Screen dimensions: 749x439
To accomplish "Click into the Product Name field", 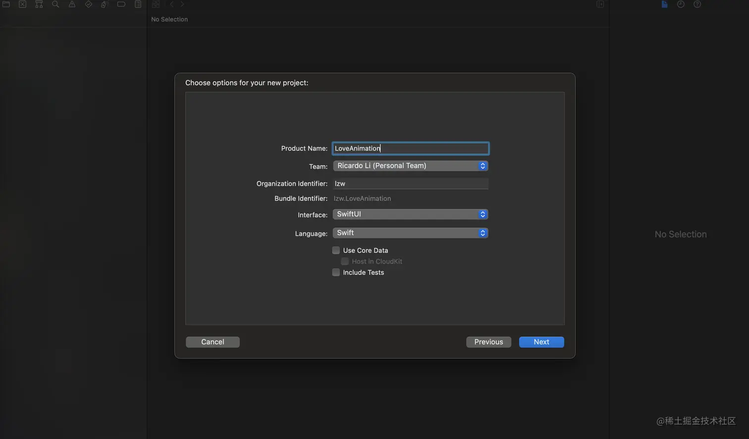I will pos(411,148).
